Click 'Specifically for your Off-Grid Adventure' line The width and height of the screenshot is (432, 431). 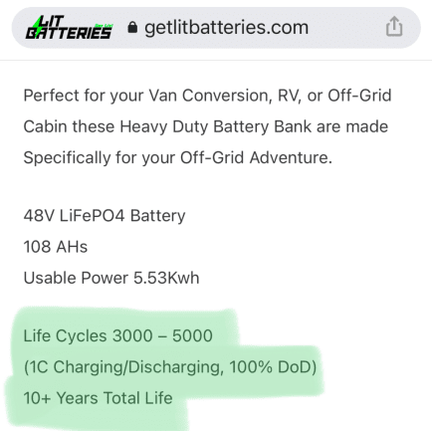(177, 157)
